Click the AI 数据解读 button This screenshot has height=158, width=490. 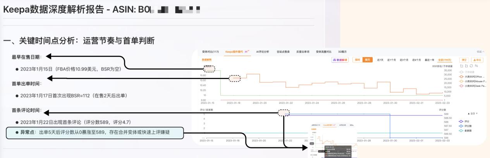tap(340, 60)
